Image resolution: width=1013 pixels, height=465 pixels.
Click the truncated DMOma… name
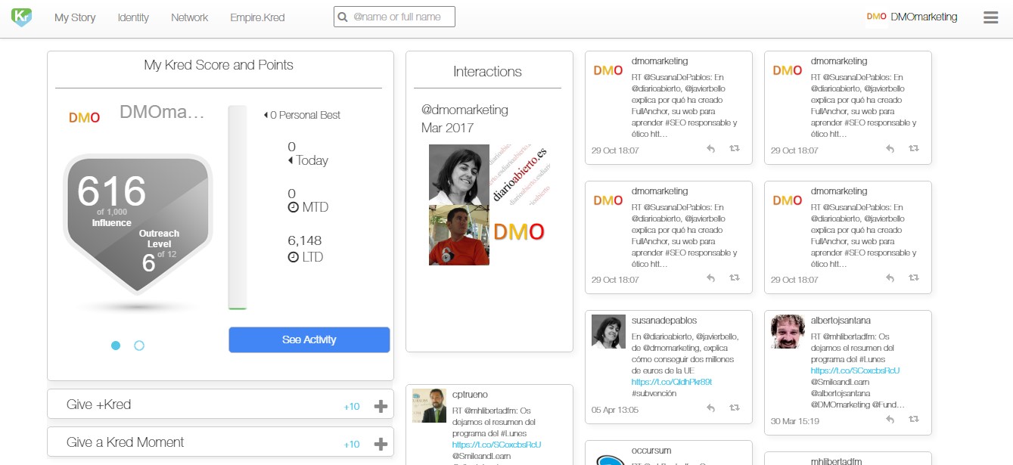pyautogui.click(x=163, y=113)
